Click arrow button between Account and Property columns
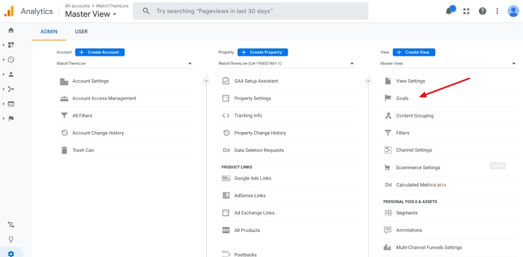The width and height of the screenshot is (523, 257). click(x=206, y=81)
